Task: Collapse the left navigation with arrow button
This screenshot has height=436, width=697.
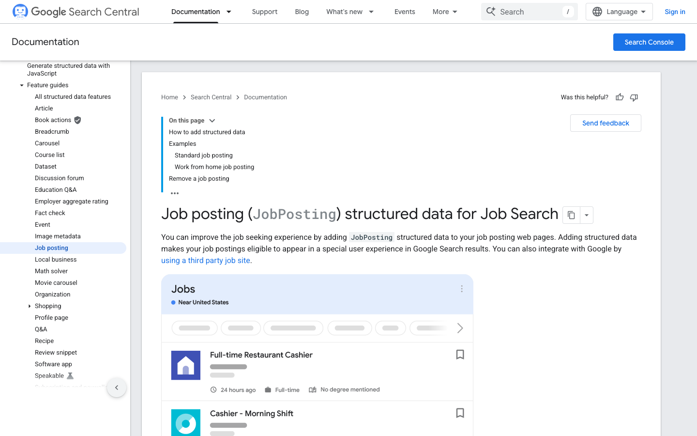Action: point(117,388)
